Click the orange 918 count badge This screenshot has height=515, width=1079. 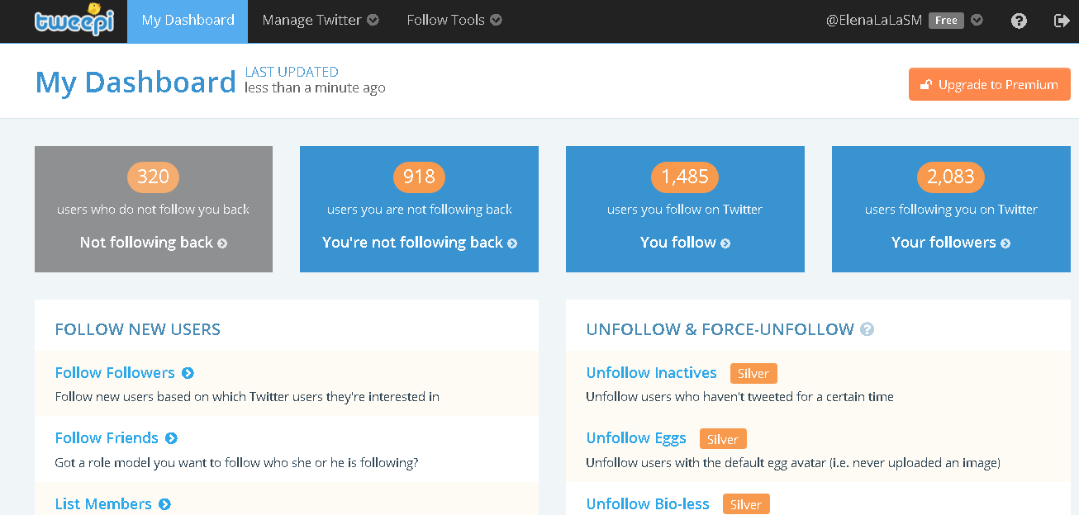(419, 177)
